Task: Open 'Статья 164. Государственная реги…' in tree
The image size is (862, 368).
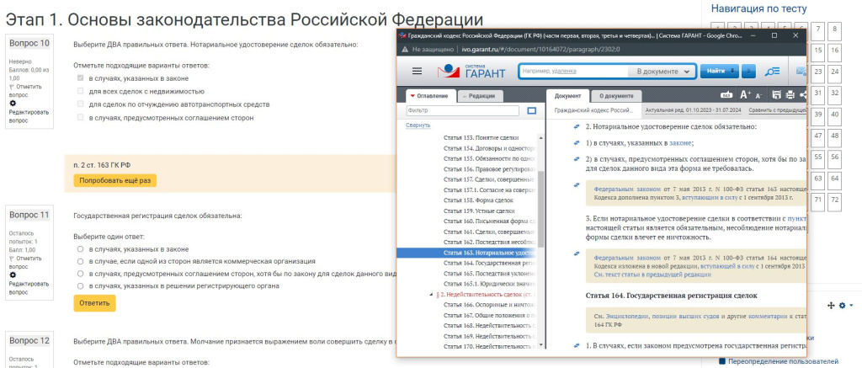Action: tap(489, 263)
